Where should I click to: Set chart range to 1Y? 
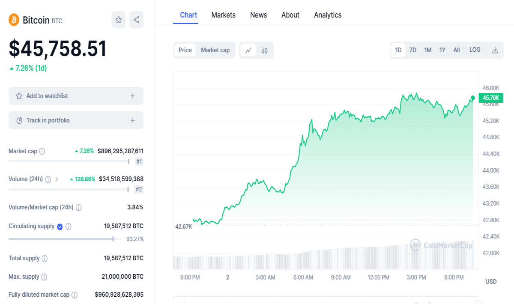pyautogui.click(x=442, y=50)
